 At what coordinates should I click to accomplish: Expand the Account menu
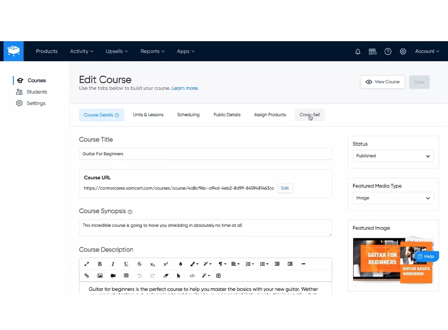pos(426,51)
